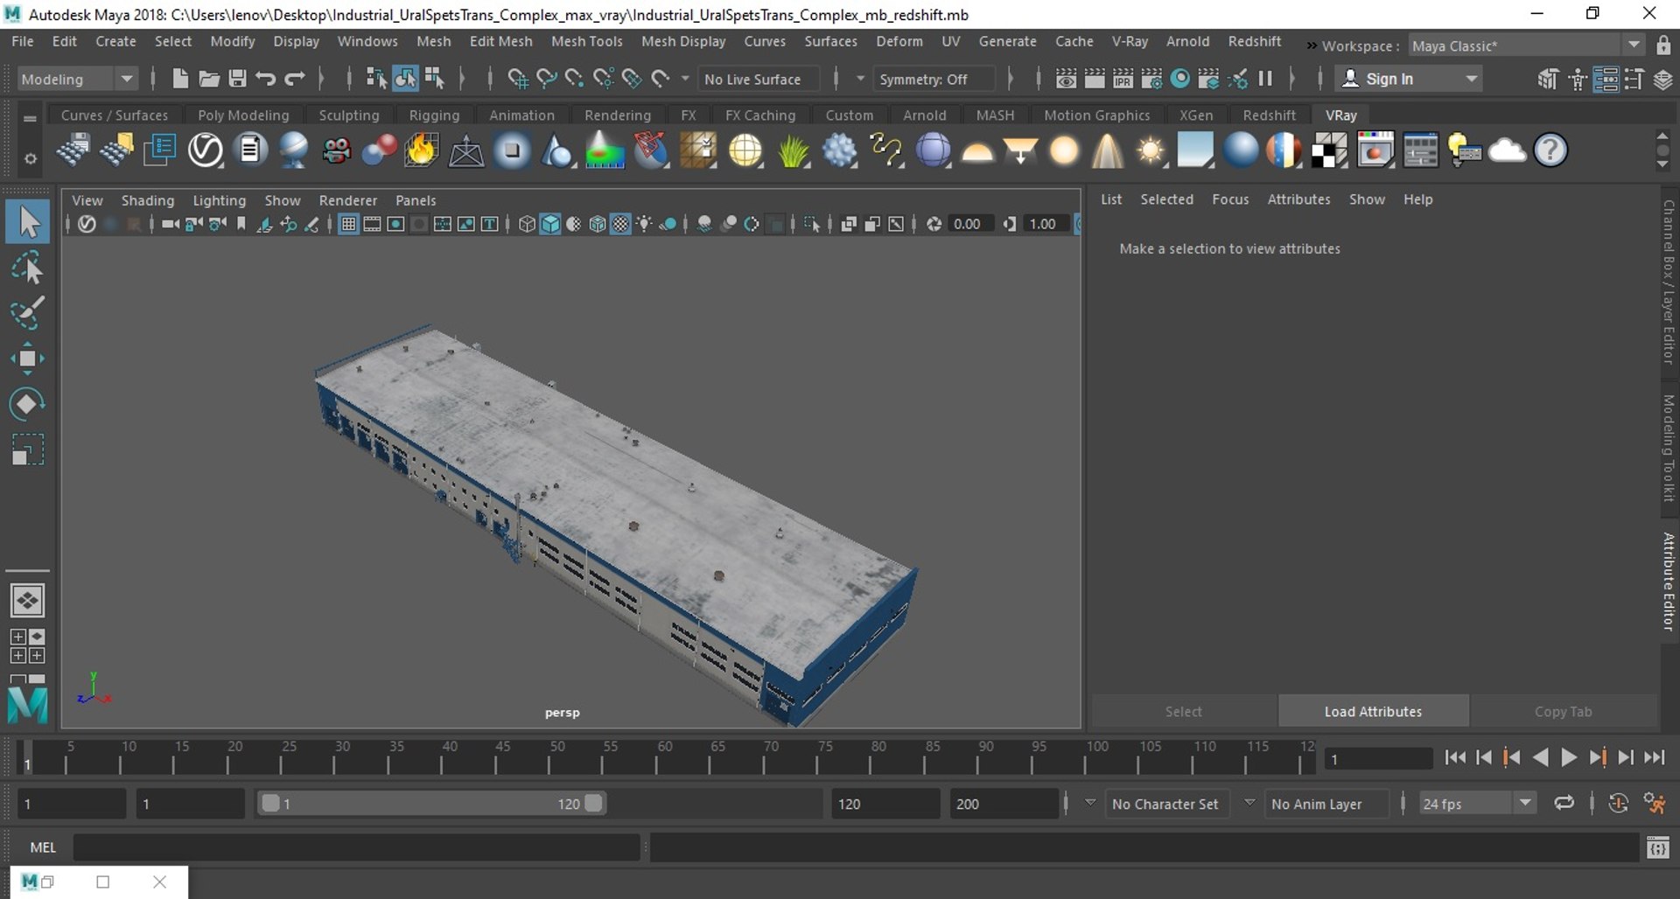Select the arrow Select tool
The image size is (1680, 899).
[28, 221]
